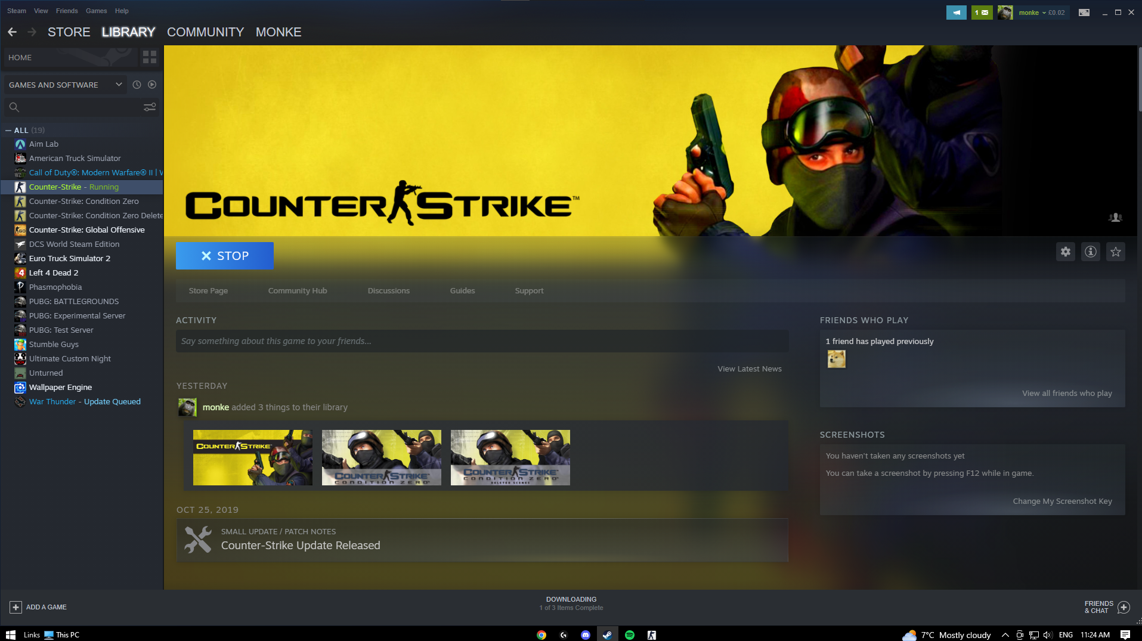
Task: Toggle the recent activity clock sort
Action: tap(137, 85)
